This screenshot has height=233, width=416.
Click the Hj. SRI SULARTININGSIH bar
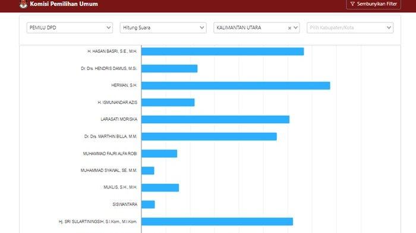[218, 222]
